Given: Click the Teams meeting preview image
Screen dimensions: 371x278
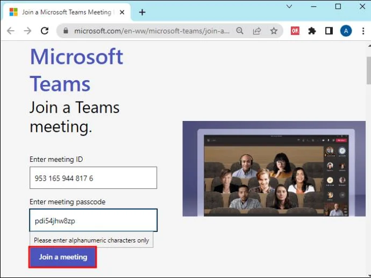Looking at the screenshot, I should [274, 169].
